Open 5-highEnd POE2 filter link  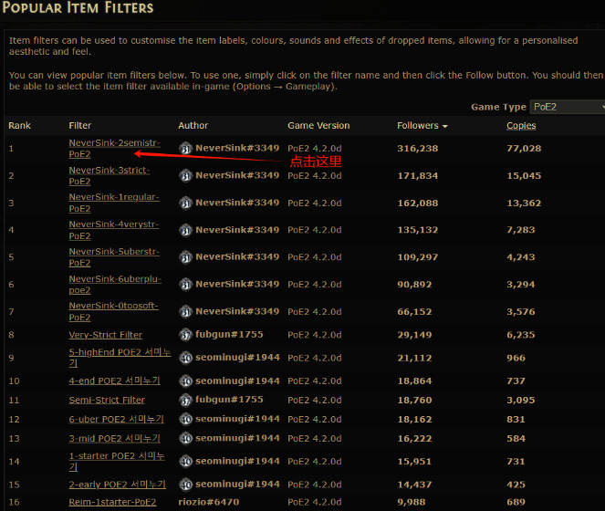pyautogui.click(x=120, y=358)
